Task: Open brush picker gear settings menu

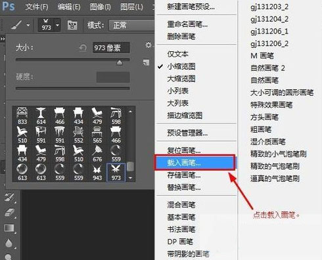Action: pos(149,45)
